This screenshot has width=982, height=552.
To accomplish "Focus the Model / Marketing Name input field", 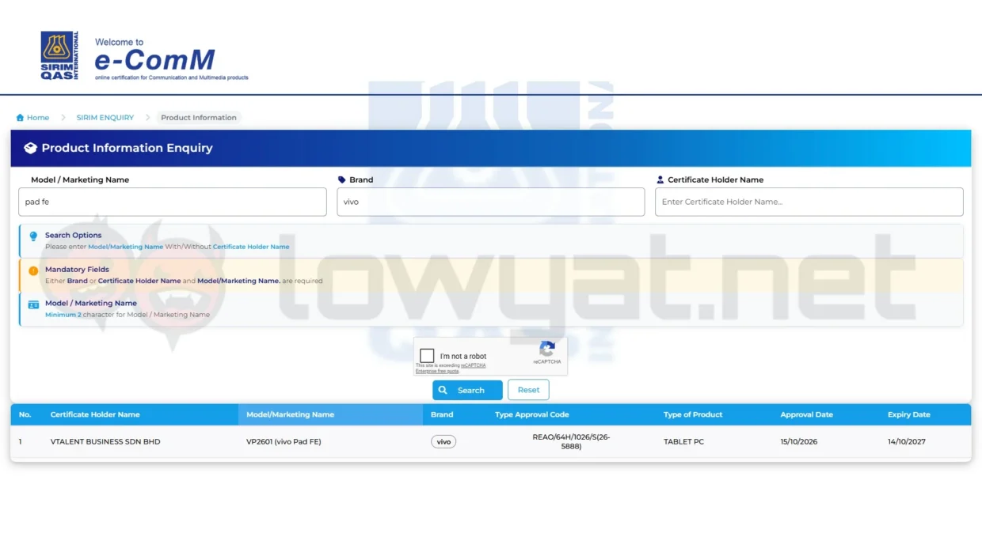I will point(173,202).
